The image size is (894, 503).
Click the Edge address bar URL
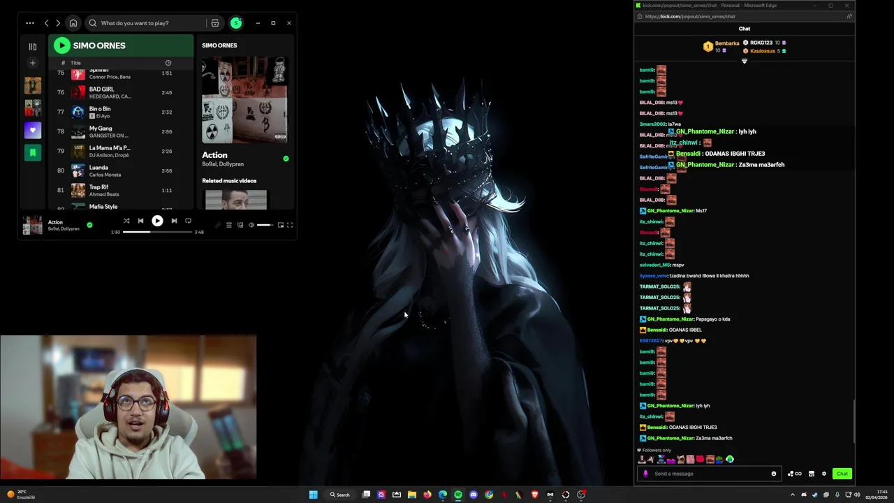pyautogui.click(x=689, y=16)
